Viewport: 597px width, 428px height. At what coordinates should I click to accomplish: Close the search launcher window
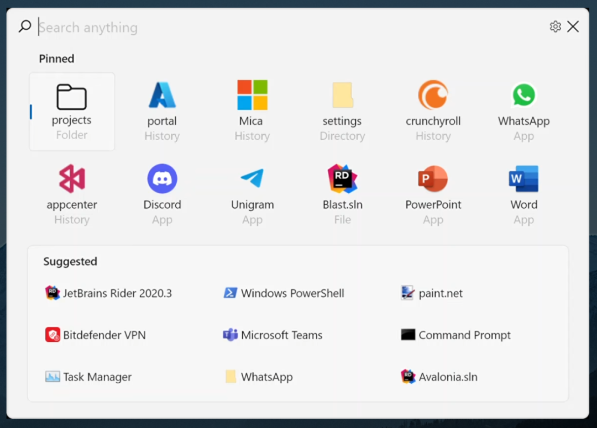573,27
